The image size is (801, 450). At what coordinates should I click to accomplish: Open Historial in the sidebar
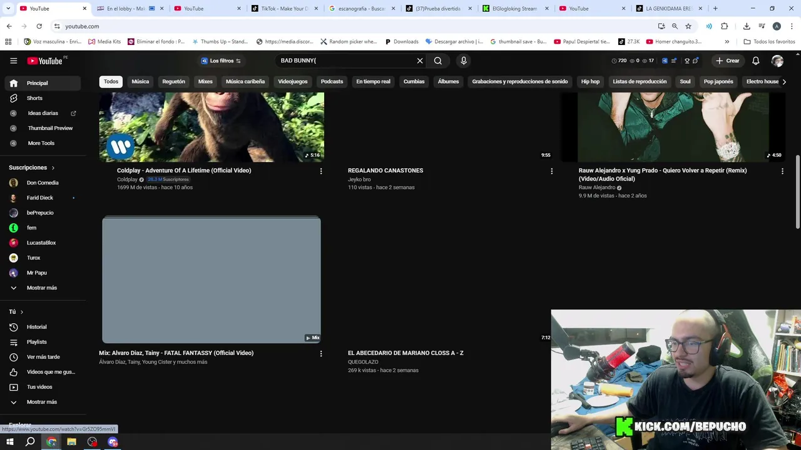[41, 327]
